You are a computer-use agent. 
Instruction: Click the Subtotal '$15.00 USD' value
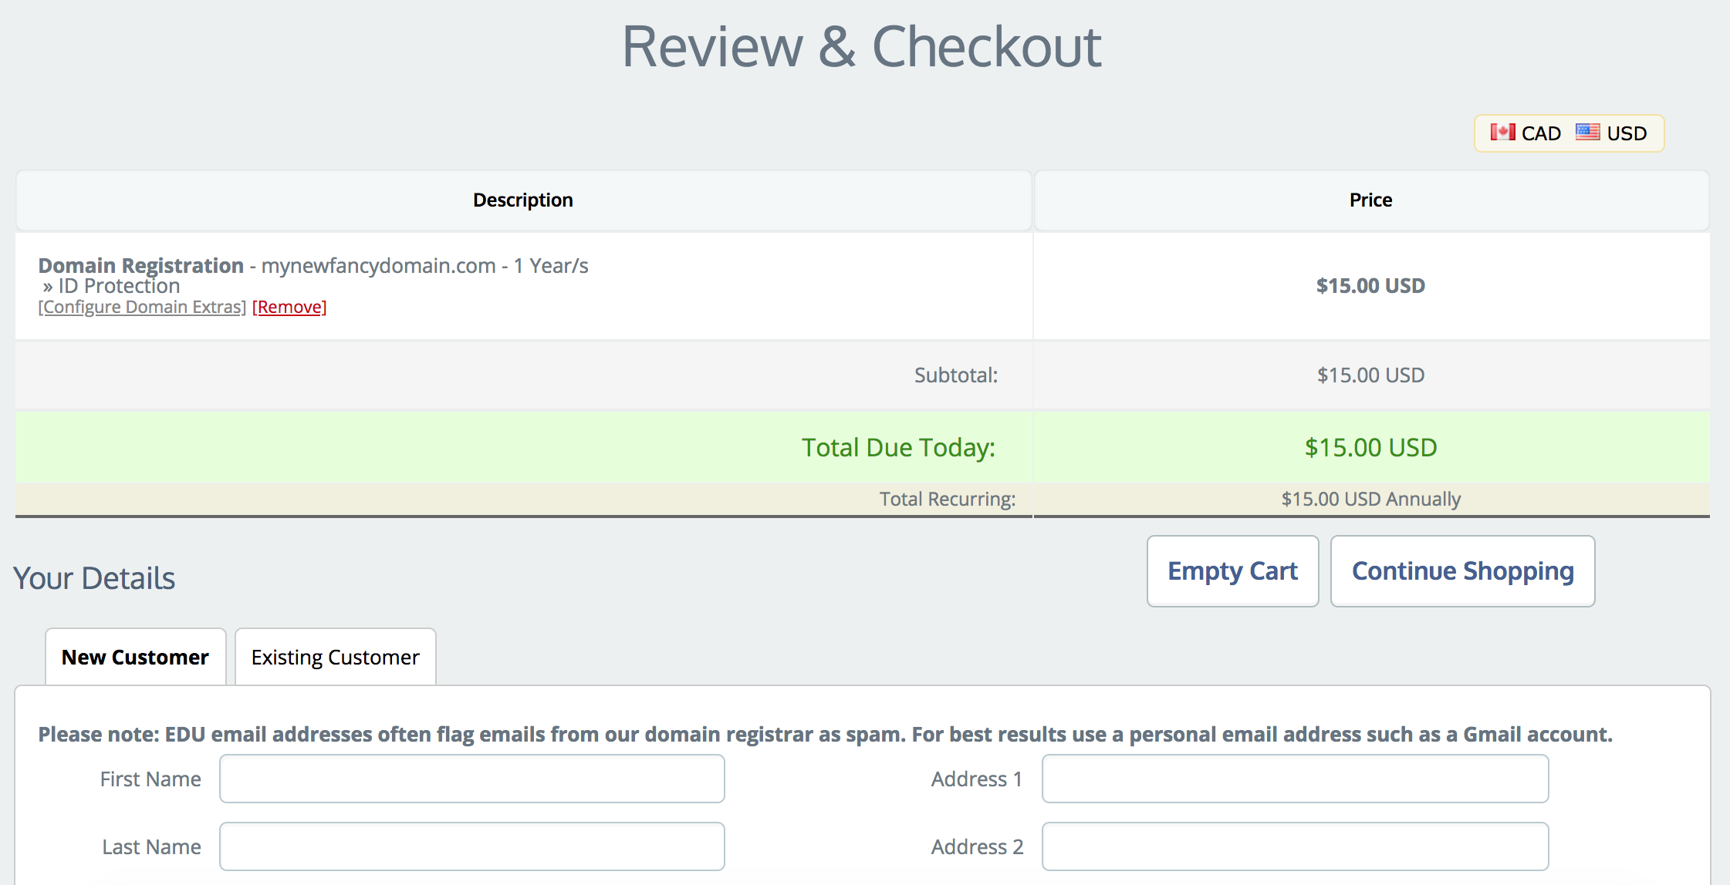click(x=1370, y=375)
